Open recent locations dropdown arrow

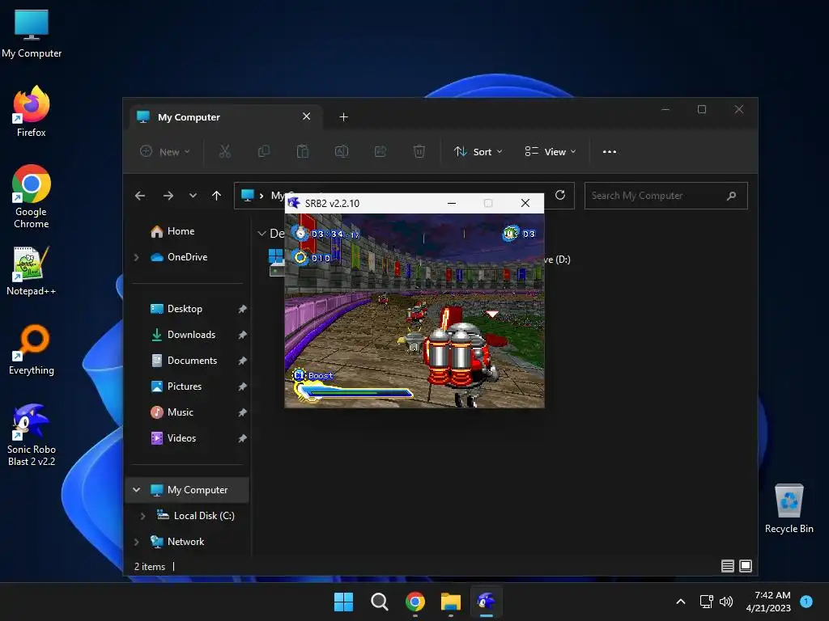click(x=193, y=196)
